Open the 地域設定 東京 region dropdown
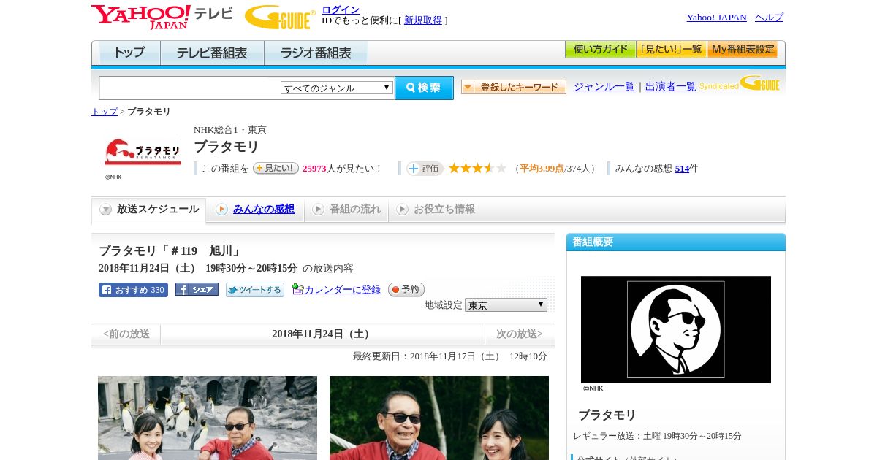 tap(506, 304)
